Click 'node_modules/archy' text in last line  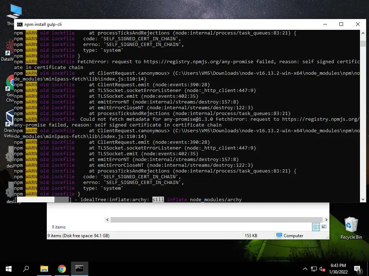216,199
